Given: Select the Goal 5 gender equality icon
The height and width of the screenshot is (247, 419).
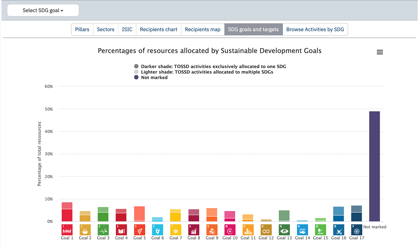Looking at the screenshot, I should click(x=139, y=230).
